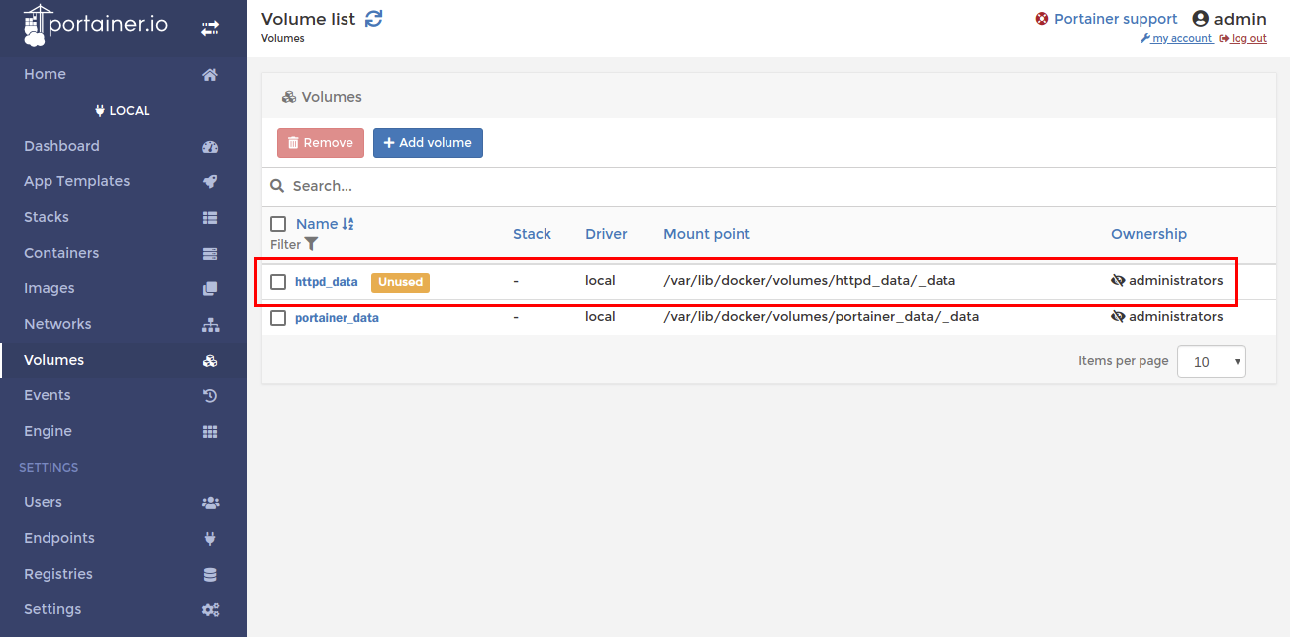This screenshot has height=637, width=1290.
Task: Toggle the sidebar collapse arrows icon
Action: (210, 29)
